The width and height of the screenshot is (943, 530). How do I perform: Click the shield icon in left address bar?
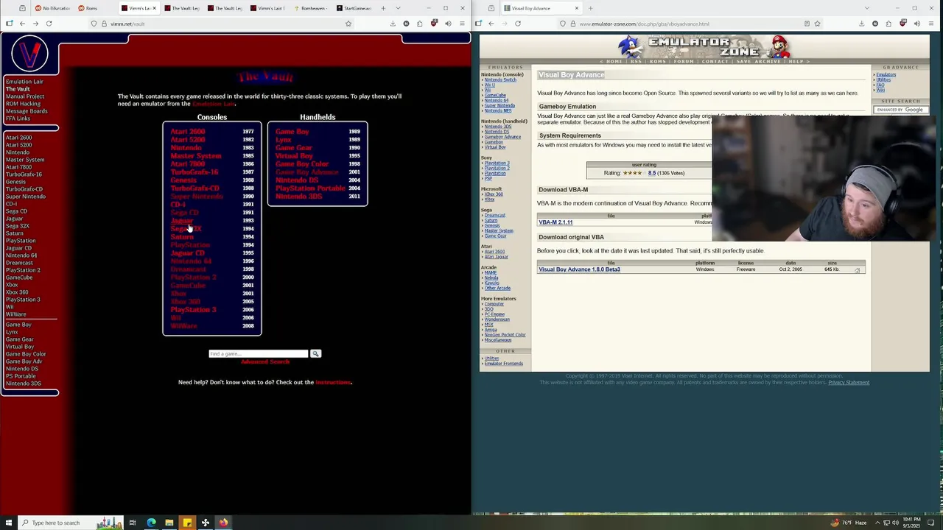pyautogui.click(x=94, y=24)
